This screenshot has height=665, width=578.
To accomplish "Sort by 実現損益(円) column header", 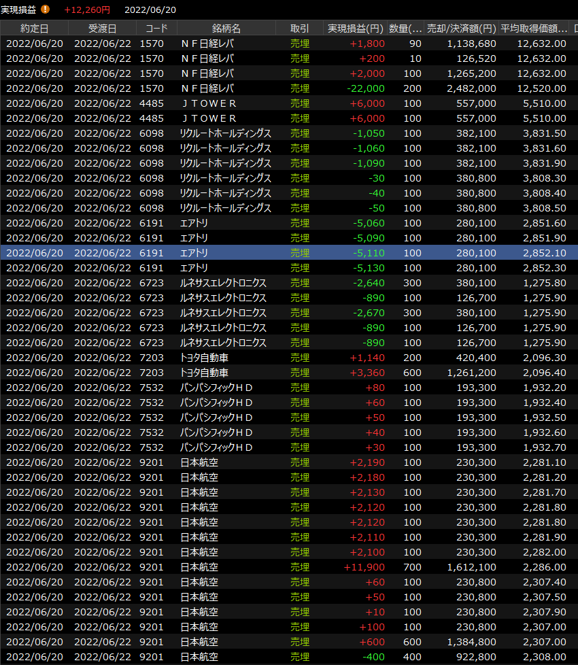I will [355, 29].
